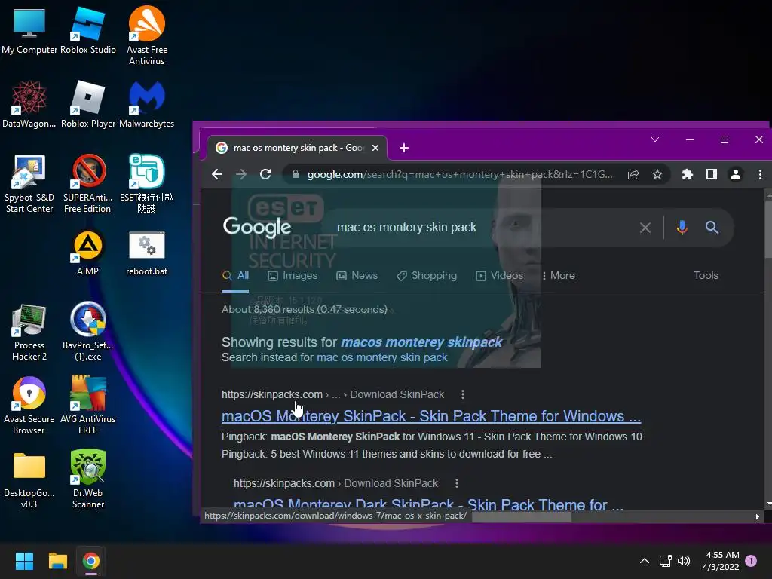
Task: Expand Chrome tab search chevron
Action: pos(655,139)
